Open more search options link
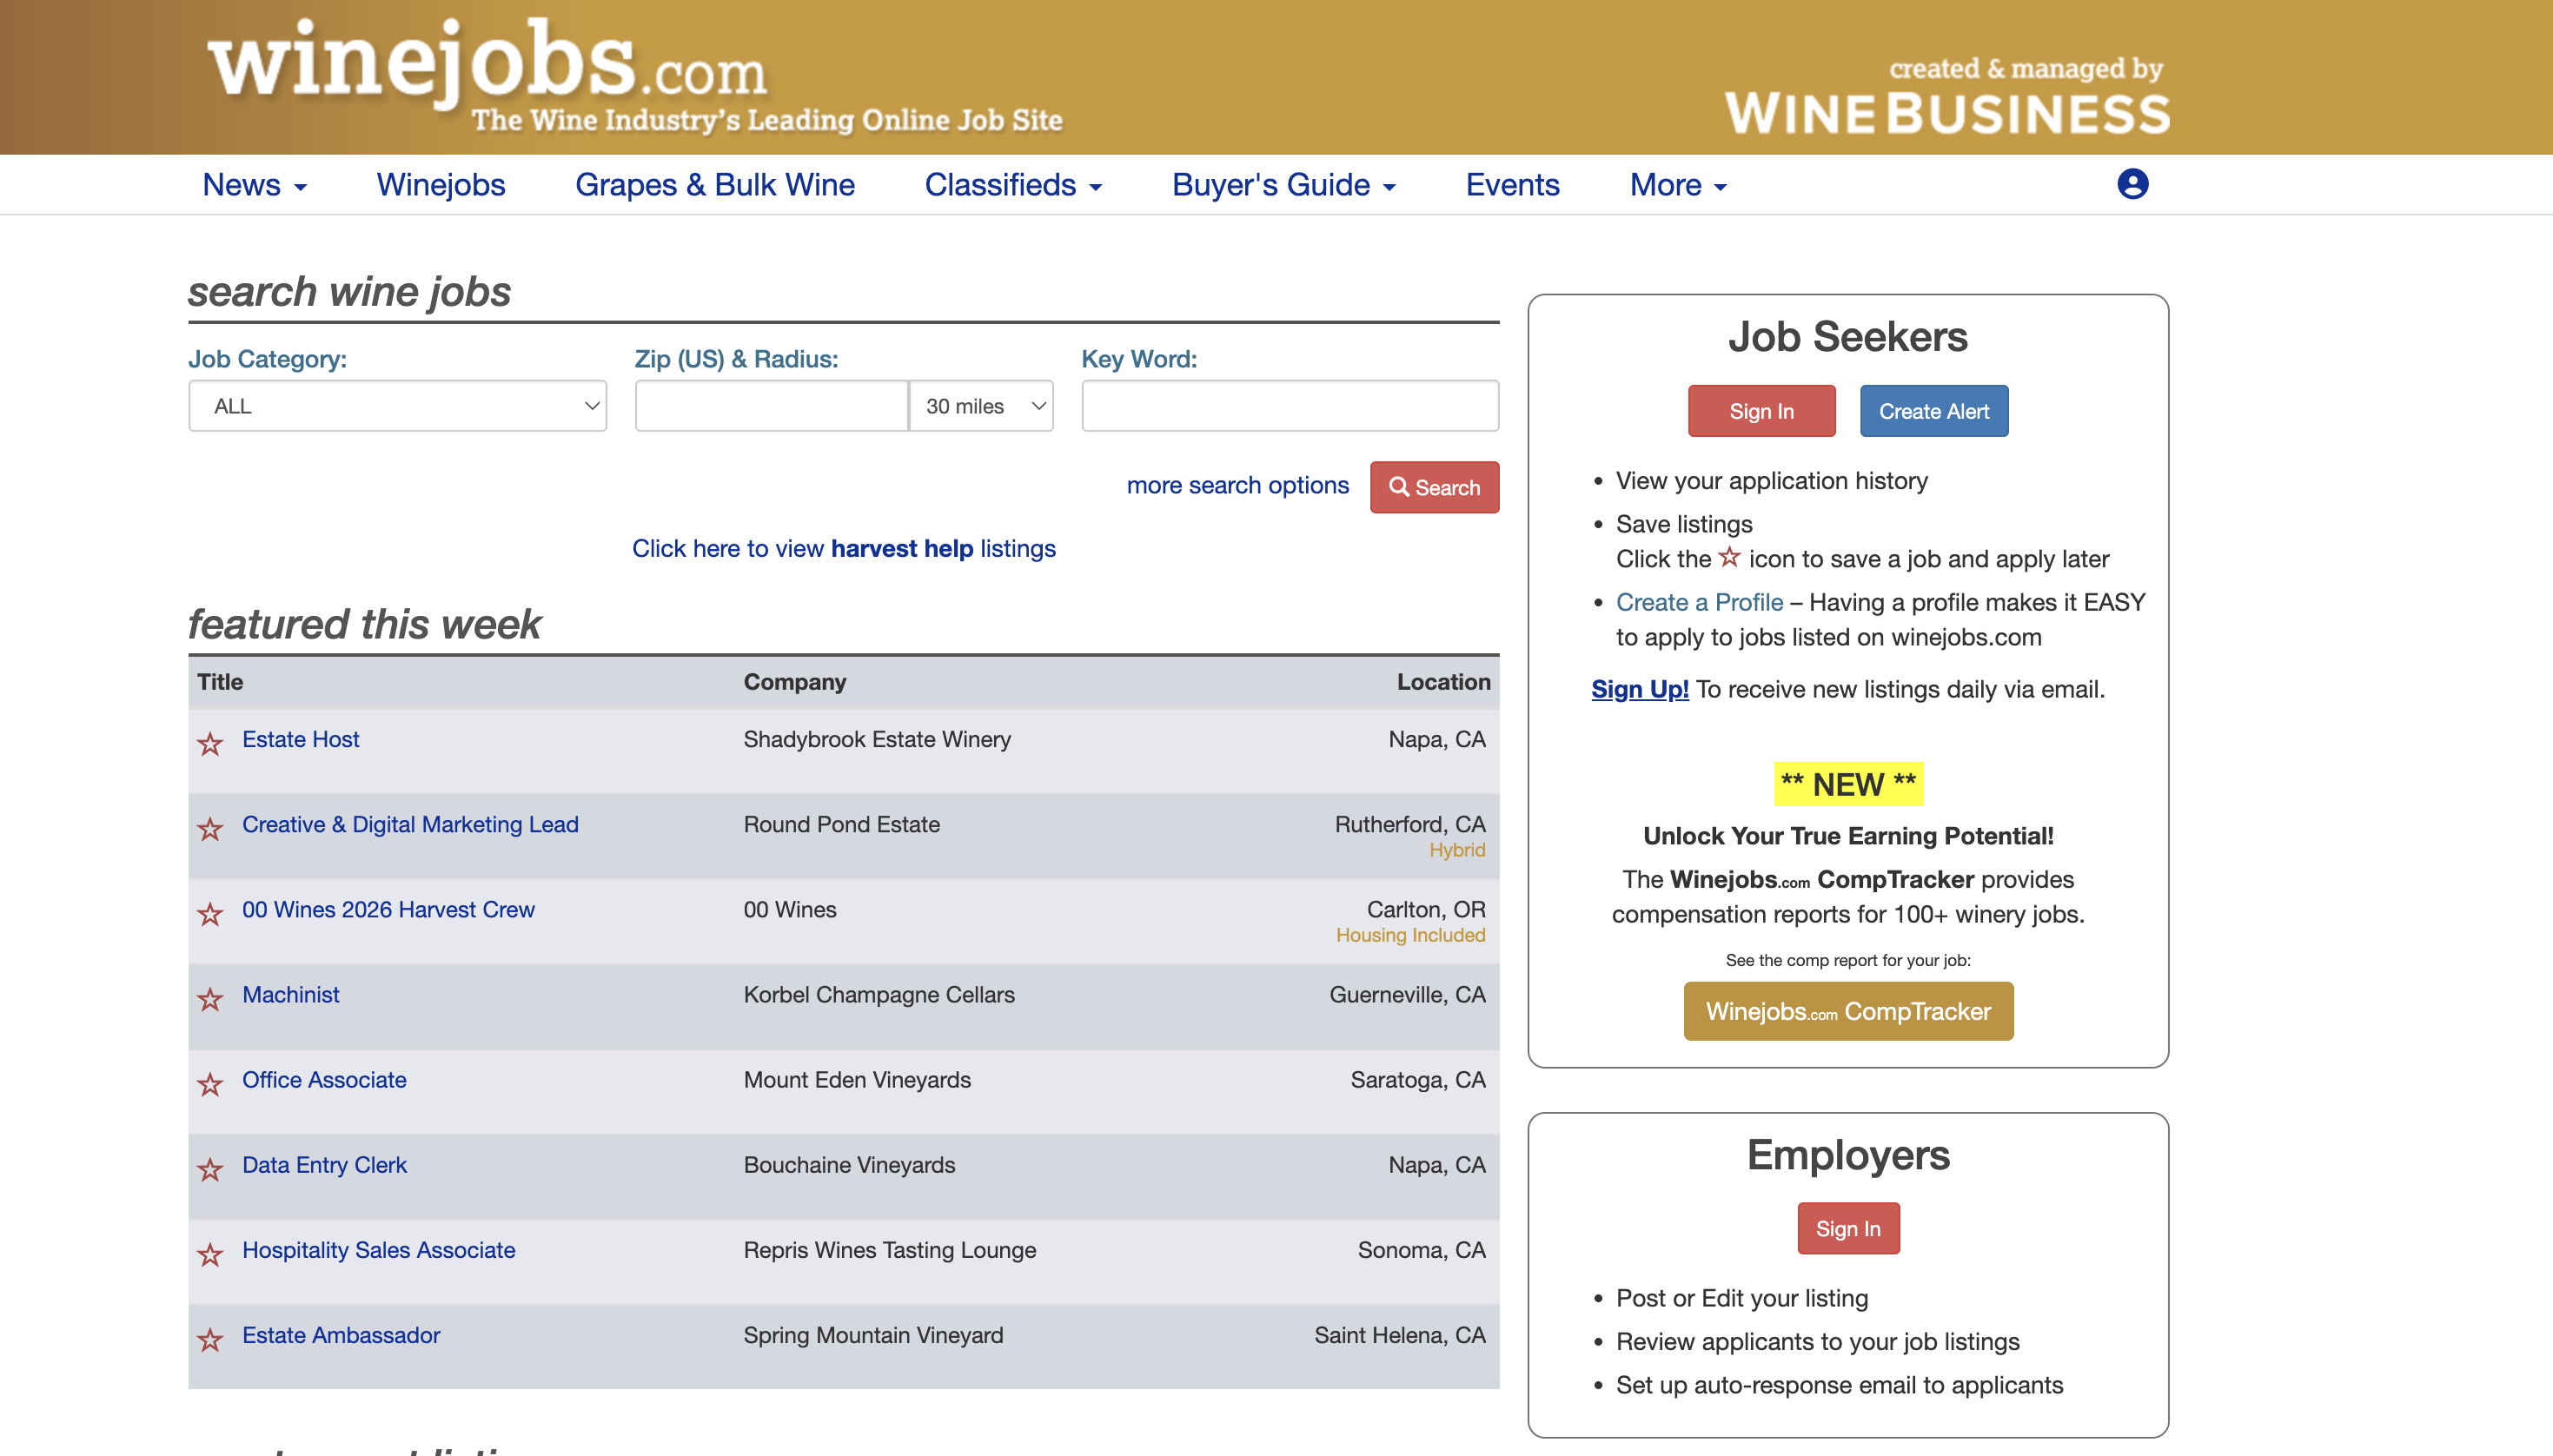Screen dimensions: 2553x1456 (x=1237, y=485)
